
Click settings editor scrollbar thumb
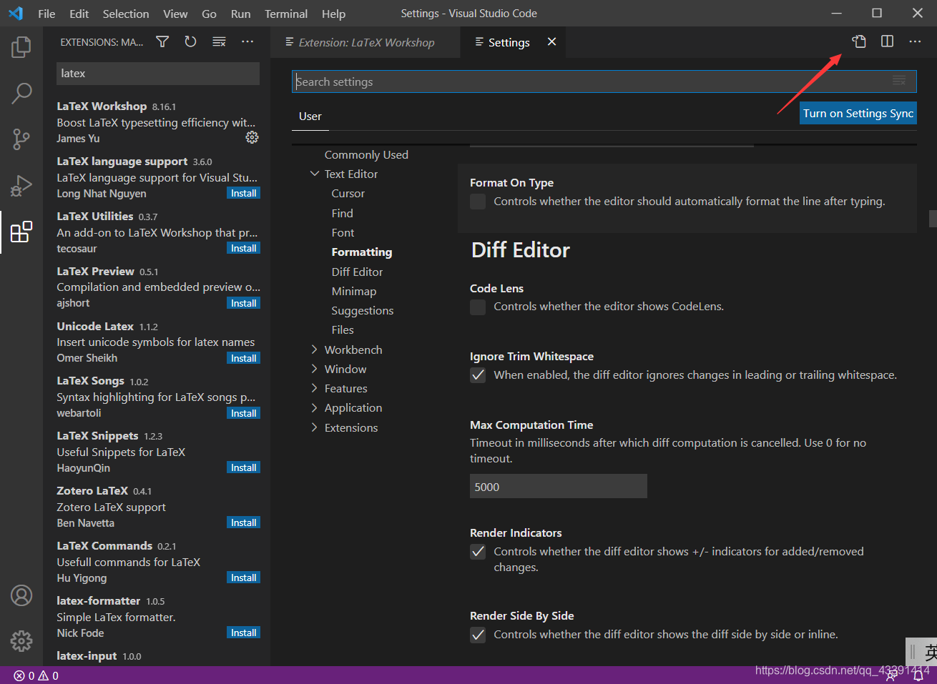coord(933,219)
